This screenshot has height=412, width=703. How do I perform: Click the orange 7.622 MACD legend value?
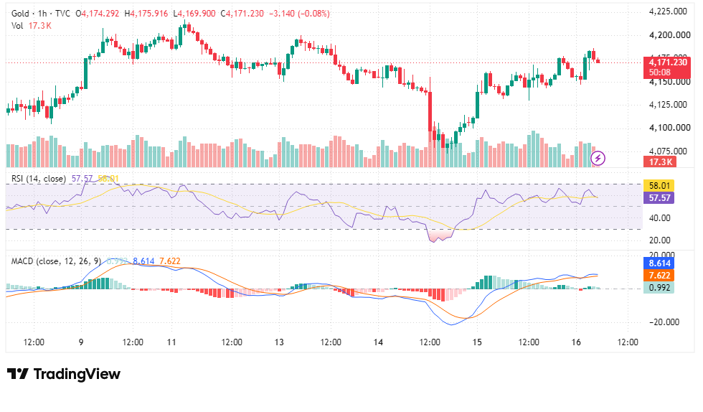click(x=170, y=261)
